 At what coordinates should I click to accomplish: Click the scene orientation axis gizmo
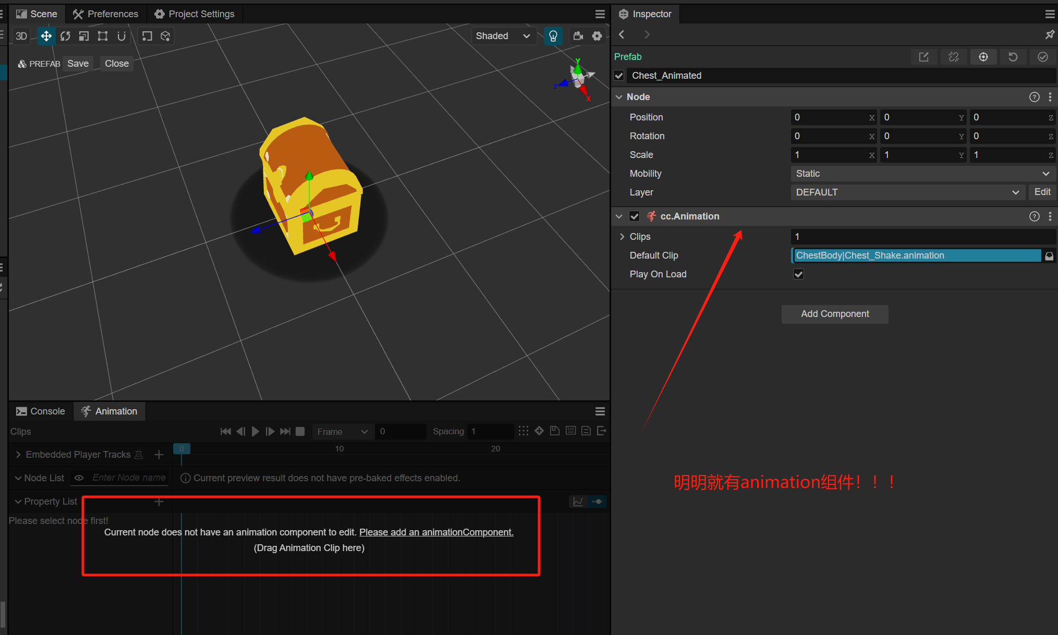tap(577, 79)
